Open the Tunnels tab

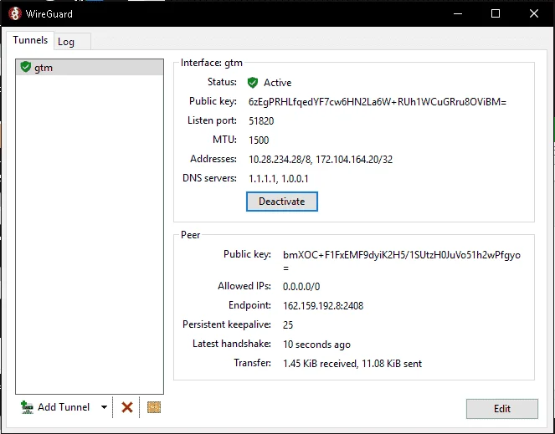(30, 40)
